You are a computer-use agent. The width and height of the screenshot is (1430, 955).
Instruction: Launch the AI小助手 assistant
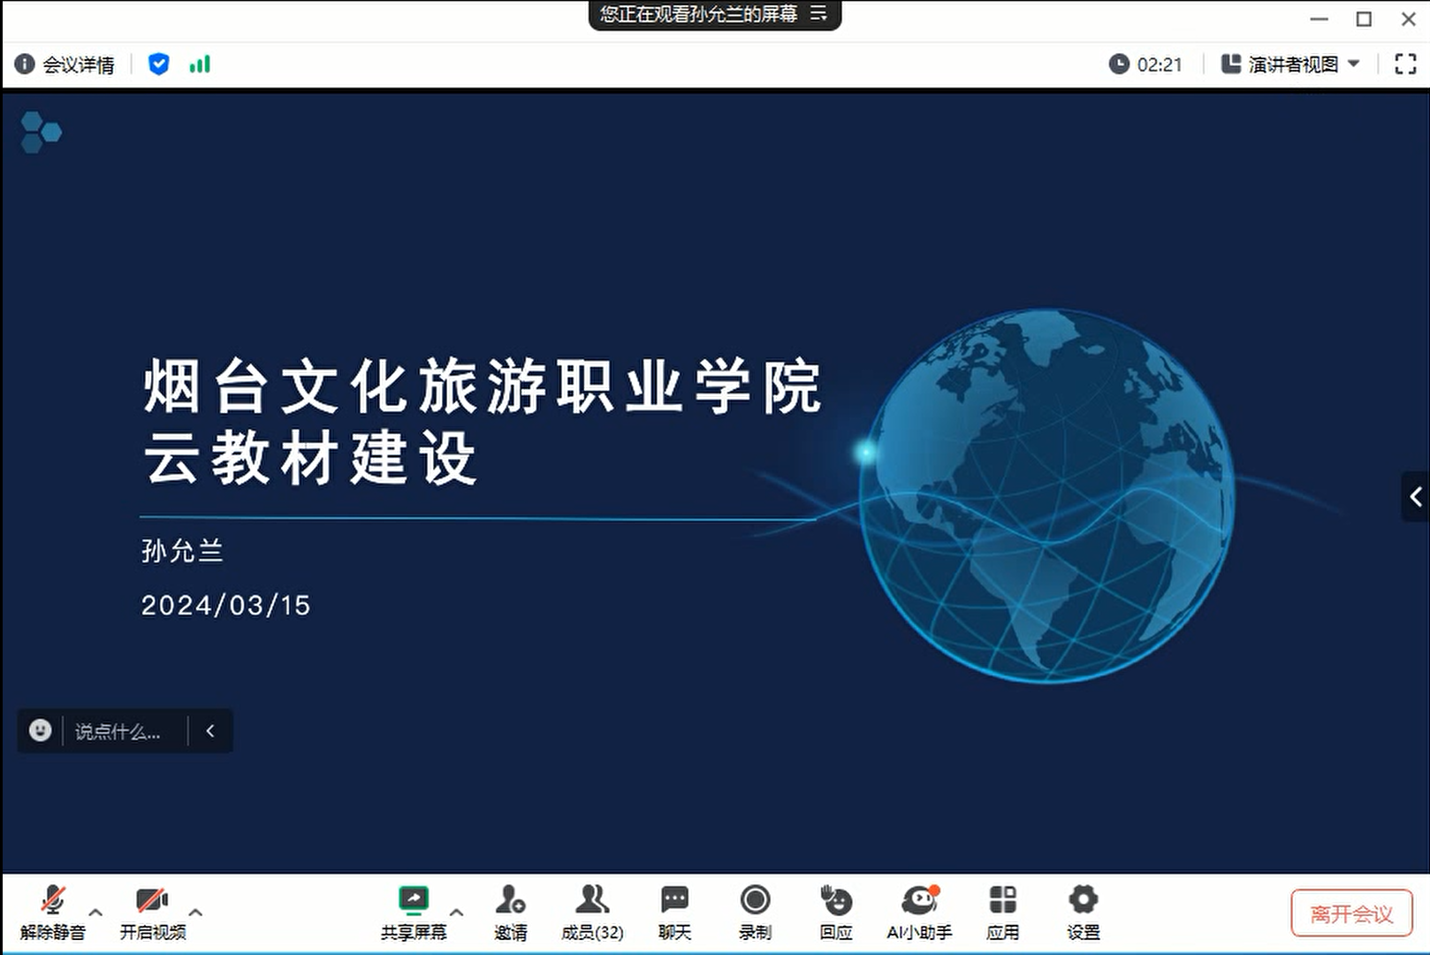919,913
